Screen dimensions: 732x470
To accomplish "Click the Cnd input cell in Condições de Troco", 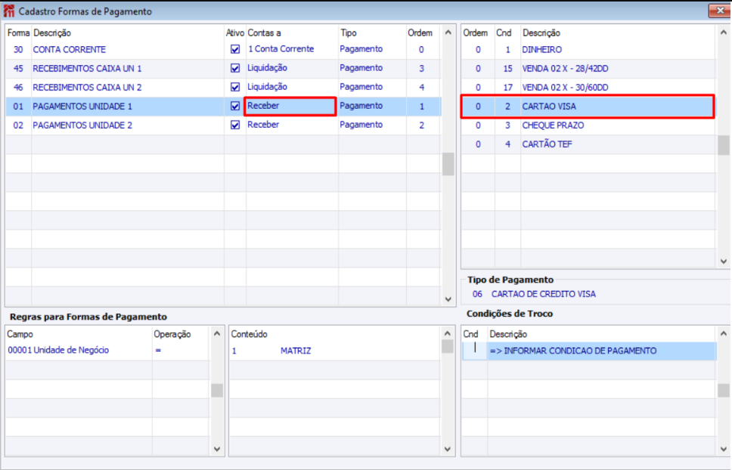I will [475, 351].
